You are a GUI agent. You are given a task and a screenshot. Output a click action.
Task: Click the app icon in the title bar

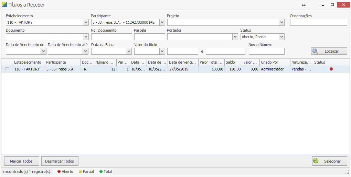pos(4,5)
